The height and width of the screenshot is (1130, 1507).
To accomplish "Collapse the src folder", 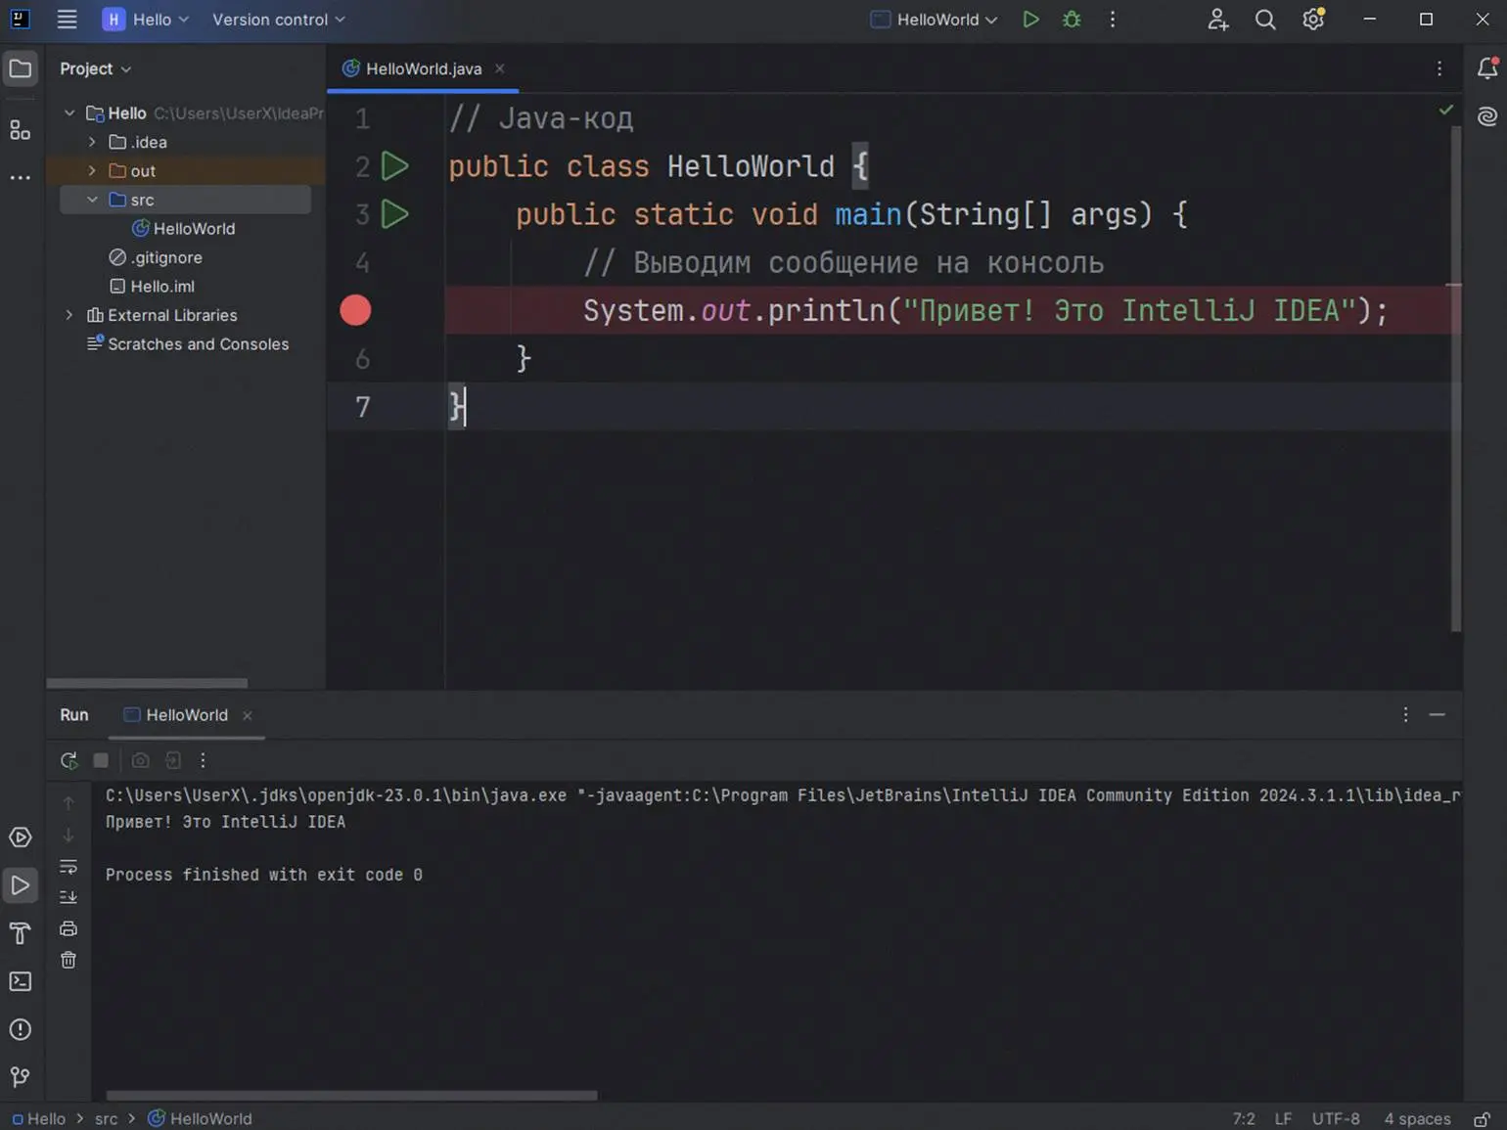I will [x=92, y=200].
